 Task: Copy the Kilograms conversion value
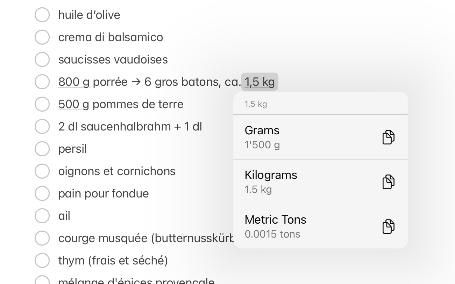(x=388, y=182)
